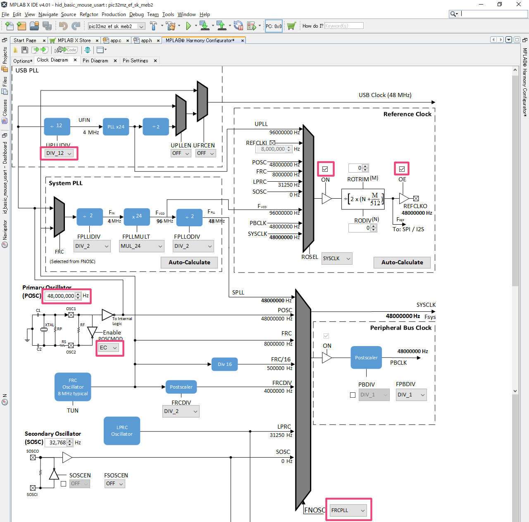Toggle the Peripheral Bus Clock ON checkbox

[x=326, y=336]
